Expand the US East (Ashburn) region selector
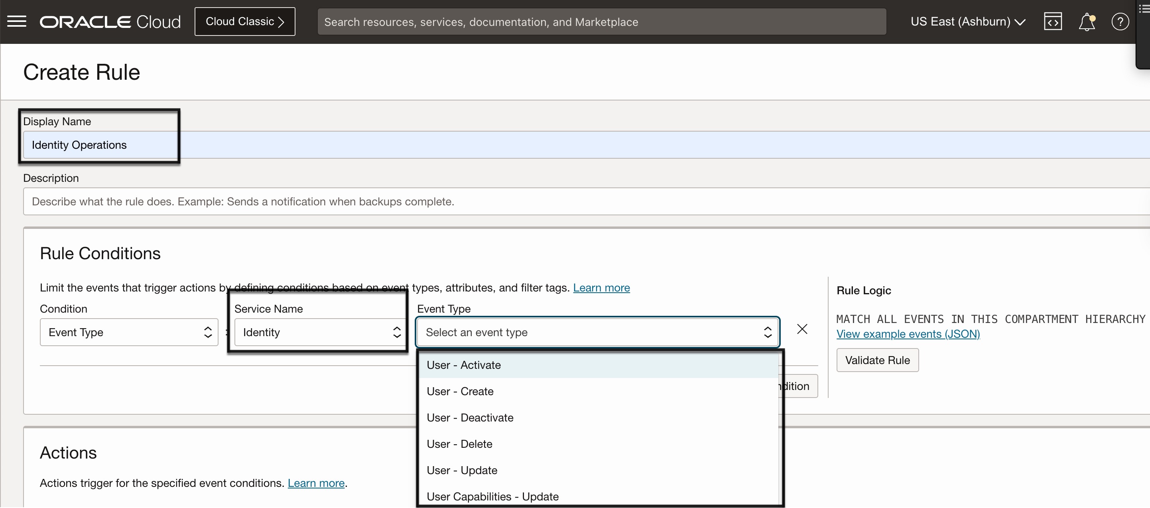This screenshot has height=508, width=1150. [967, 22]
